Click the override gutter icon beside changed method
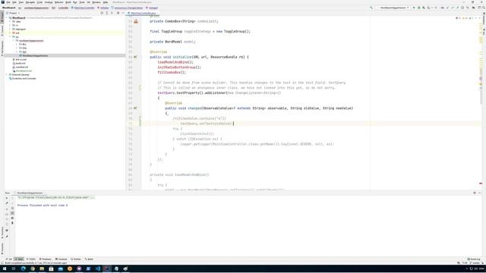The image size is (486, 273). tap(135, 108)
